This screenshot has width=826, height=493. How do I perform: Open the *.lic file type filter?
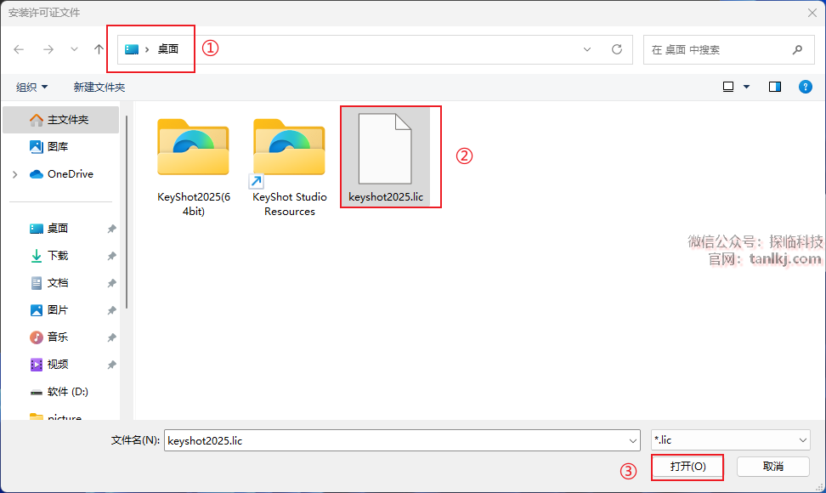[731, 439]
